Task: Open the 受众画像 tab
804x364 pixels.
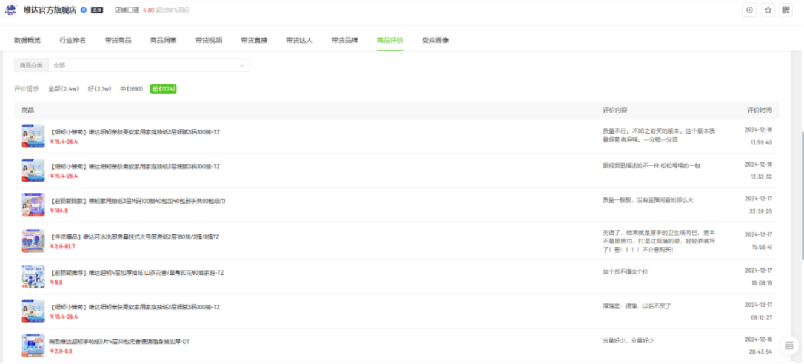Action: point(435,41)
